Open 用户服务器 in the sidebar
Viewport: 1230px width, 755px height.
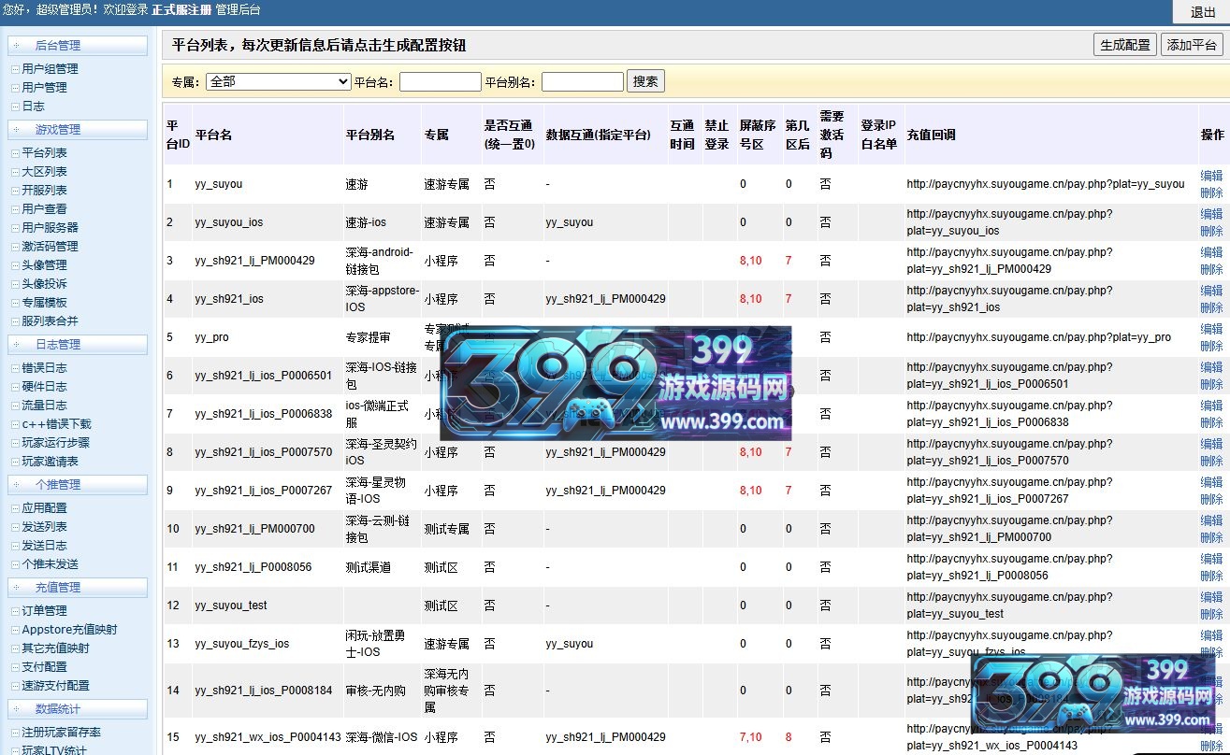point(51,228)
